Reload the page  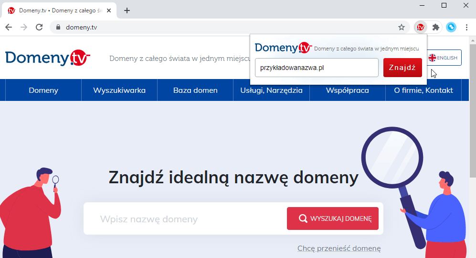tap(39, 27)
